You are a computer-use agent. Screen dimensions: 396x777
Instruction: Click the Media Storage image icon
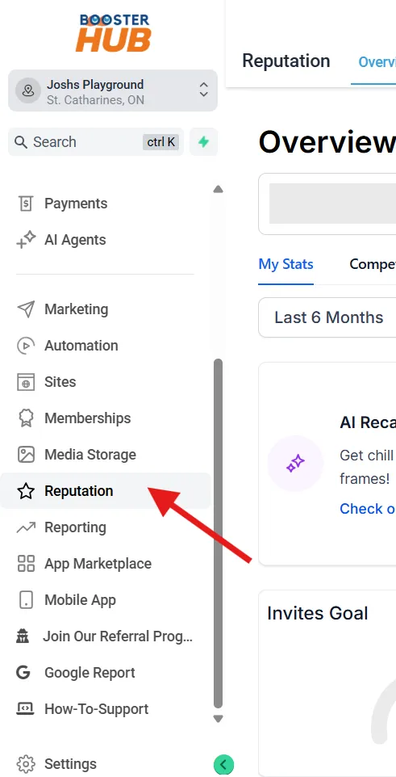tap(26, 455)
